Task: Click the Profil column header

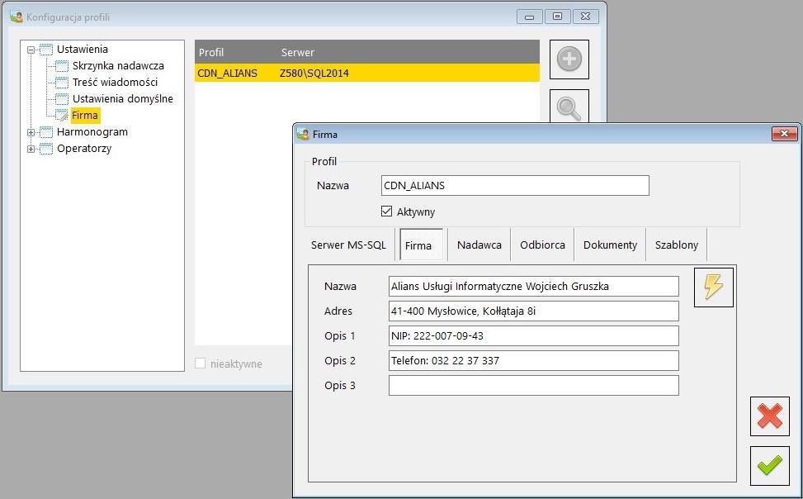Action: (211, 52)
